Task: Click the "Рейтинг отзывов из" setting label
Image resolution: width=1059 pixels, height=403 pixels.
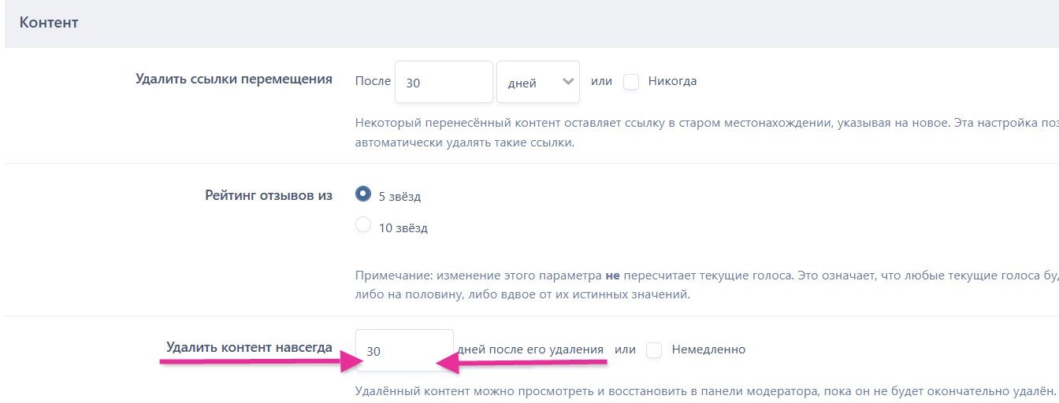Action: (268, 195)
